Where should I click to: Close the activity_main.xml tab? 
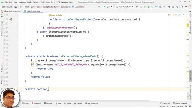tap(22, 11)
